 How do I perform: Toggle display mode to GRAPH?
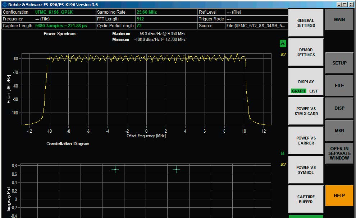click(298, 91)
